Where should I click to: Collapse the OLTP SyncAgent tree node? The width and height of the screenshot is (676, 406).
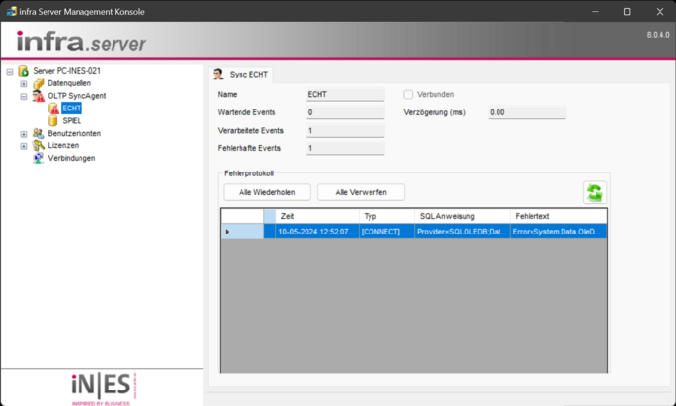24,96
